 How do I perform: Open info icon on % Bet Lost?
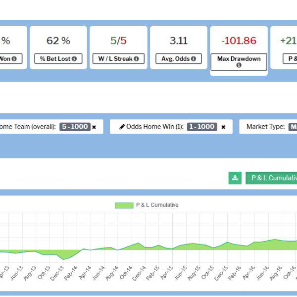pos(74,59)
